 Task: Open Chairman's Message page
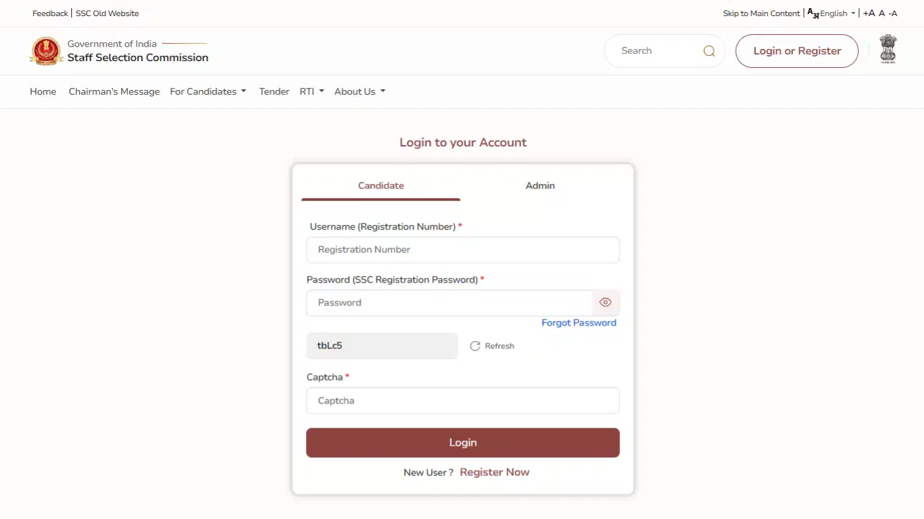pos(114,91)
